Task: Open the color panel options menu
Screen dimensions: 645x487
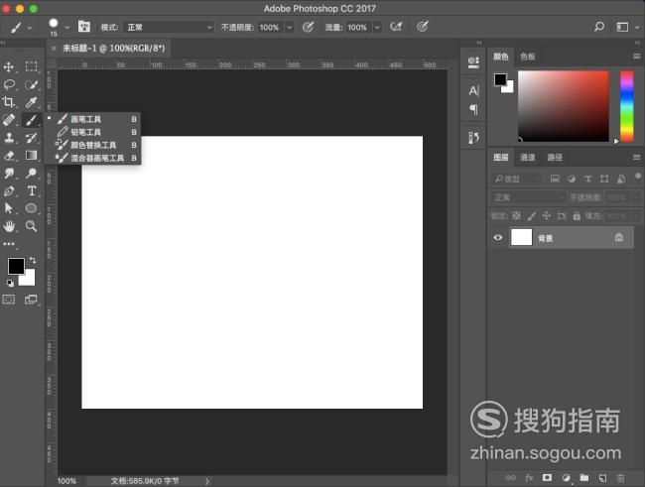Action: (636, 57)
